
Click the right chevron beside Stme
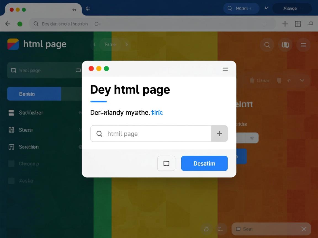(x=127, y=44)
